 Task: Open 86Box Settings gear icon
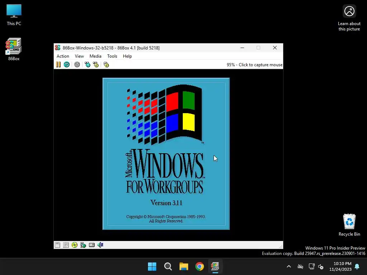pyautogui.click(x=106, y=64)
